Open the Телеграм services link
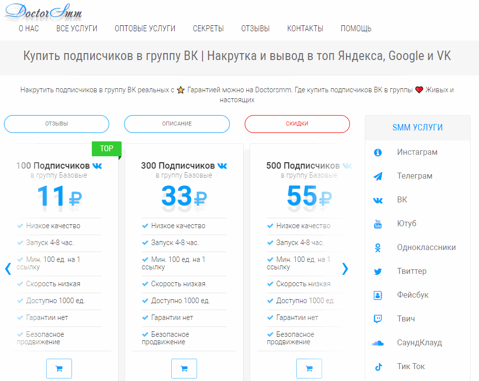479x381 pixels. click(414, 176)
